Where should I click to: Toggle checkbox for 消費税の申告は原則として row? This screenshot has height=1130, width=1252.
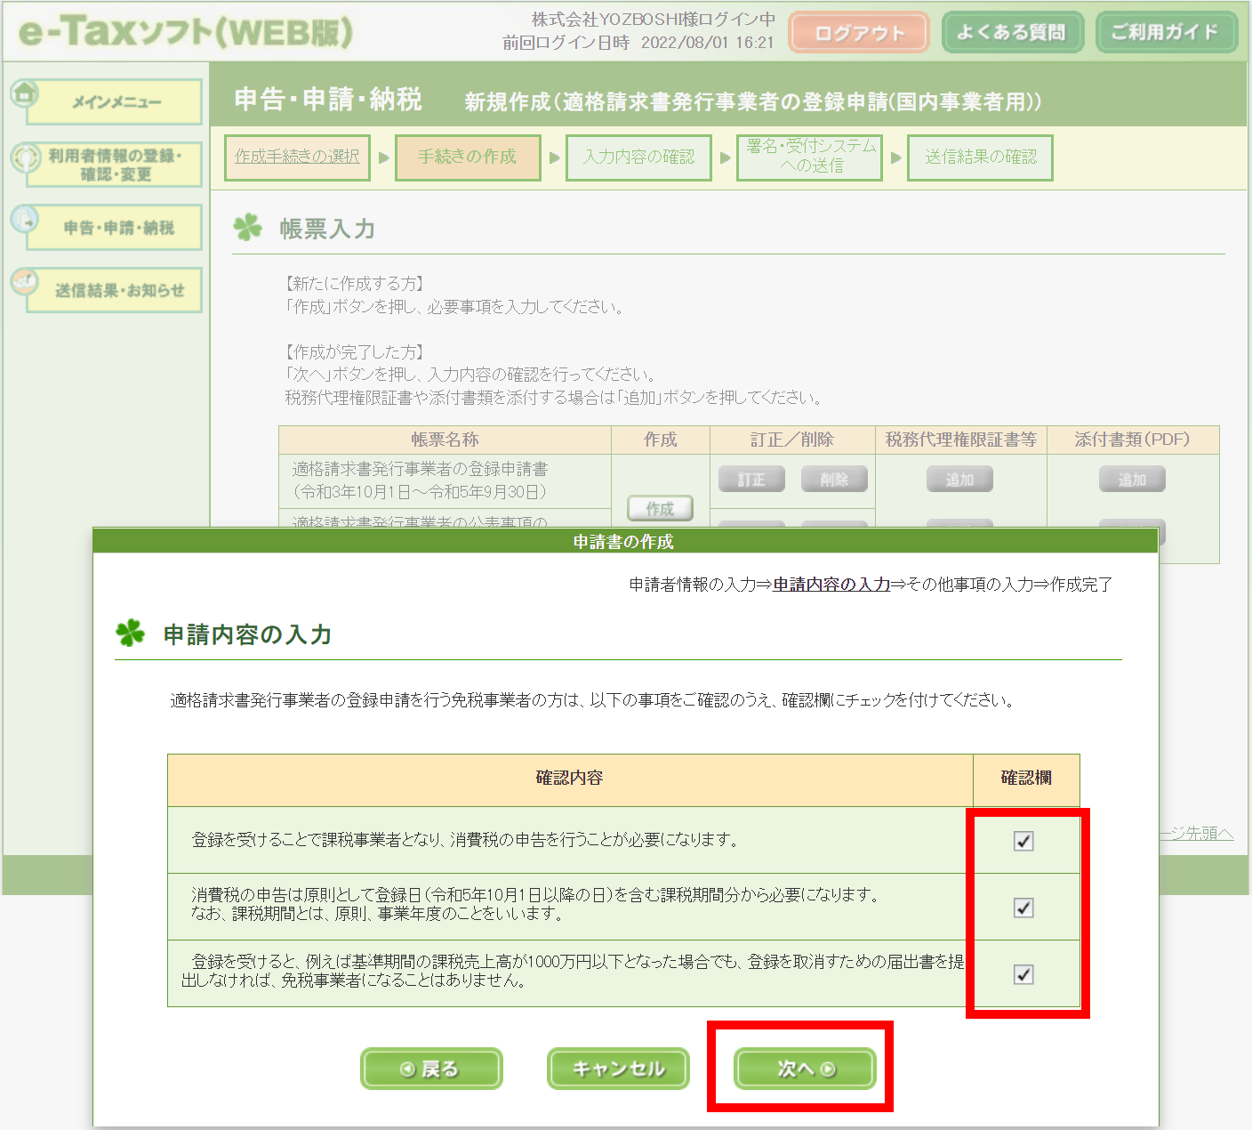tap(1023, 908)
